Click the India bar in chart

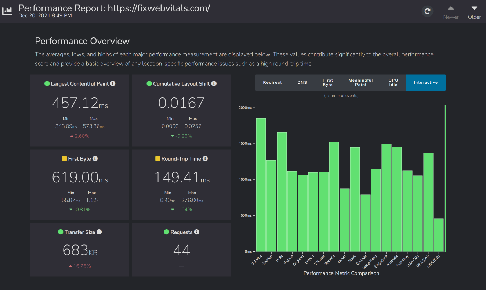[282, 192]
